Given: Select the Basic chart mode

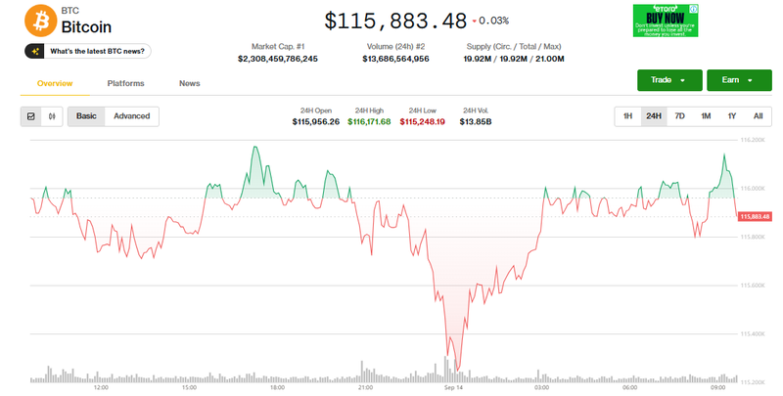Looking at the screenshot, I should coord(86,116).
